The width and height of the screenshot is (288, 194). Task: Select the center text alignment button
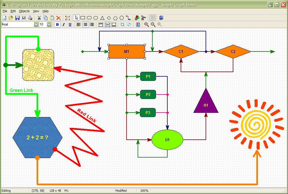pos(85,24)
